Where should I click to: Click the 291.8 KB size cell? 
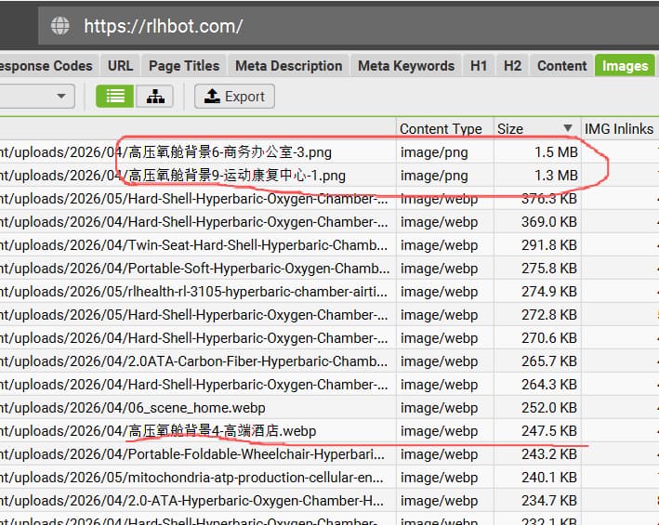pos(537,245)
